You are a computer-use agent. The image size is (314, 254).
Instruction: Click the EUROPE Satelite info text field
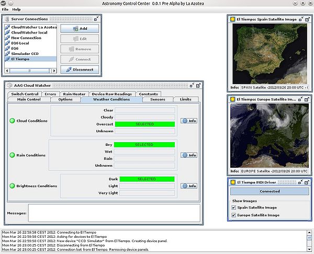click(x=274, y=171)
